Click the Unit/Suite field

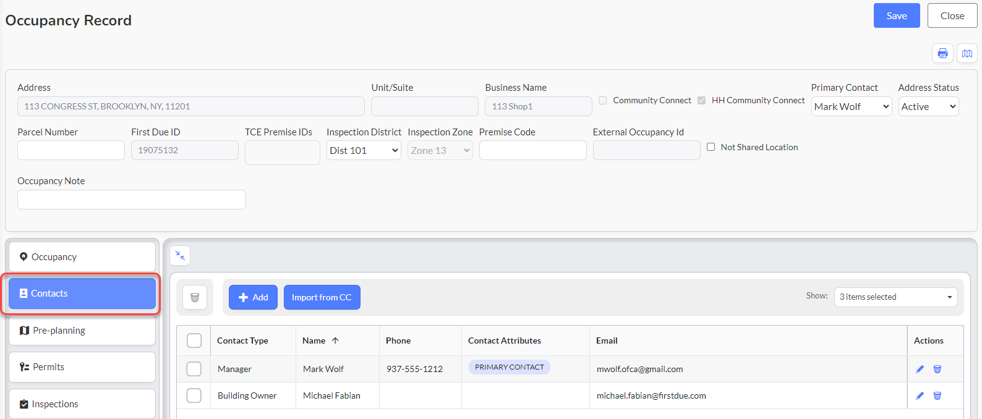[425, 106]
